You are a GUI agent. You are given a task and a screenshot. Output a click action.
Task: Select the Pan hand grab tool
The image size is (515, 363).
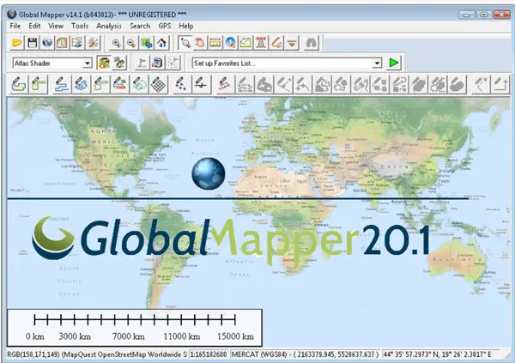click(200, 43)
